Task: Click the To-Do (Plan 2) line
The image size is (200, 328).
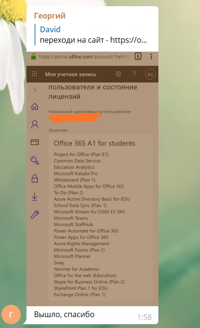Action: (x=69, y=192)
